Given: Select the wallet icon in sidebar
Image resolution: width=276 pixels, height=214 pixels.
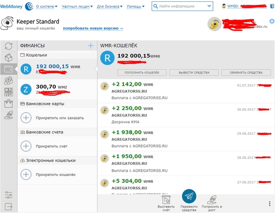Looking at the screenshot, I should (x=8, y=69).
